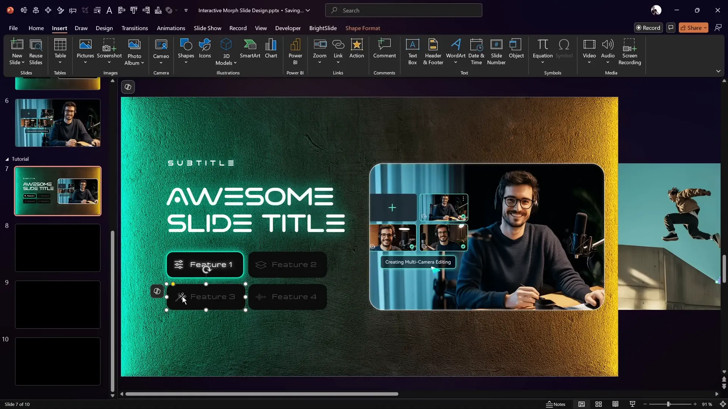This screenshot has height=409, width=728.
Task: Open the Transitions ribbon tab
Action: 135,28
